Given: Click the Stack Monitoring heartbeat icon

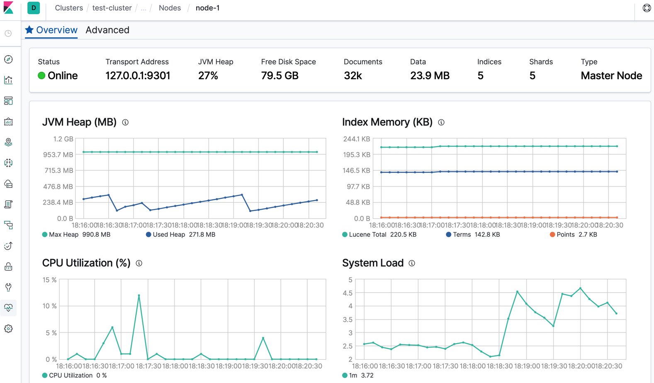Looking at the screenshot, I should pyautogui.click(x=8, y=308).
